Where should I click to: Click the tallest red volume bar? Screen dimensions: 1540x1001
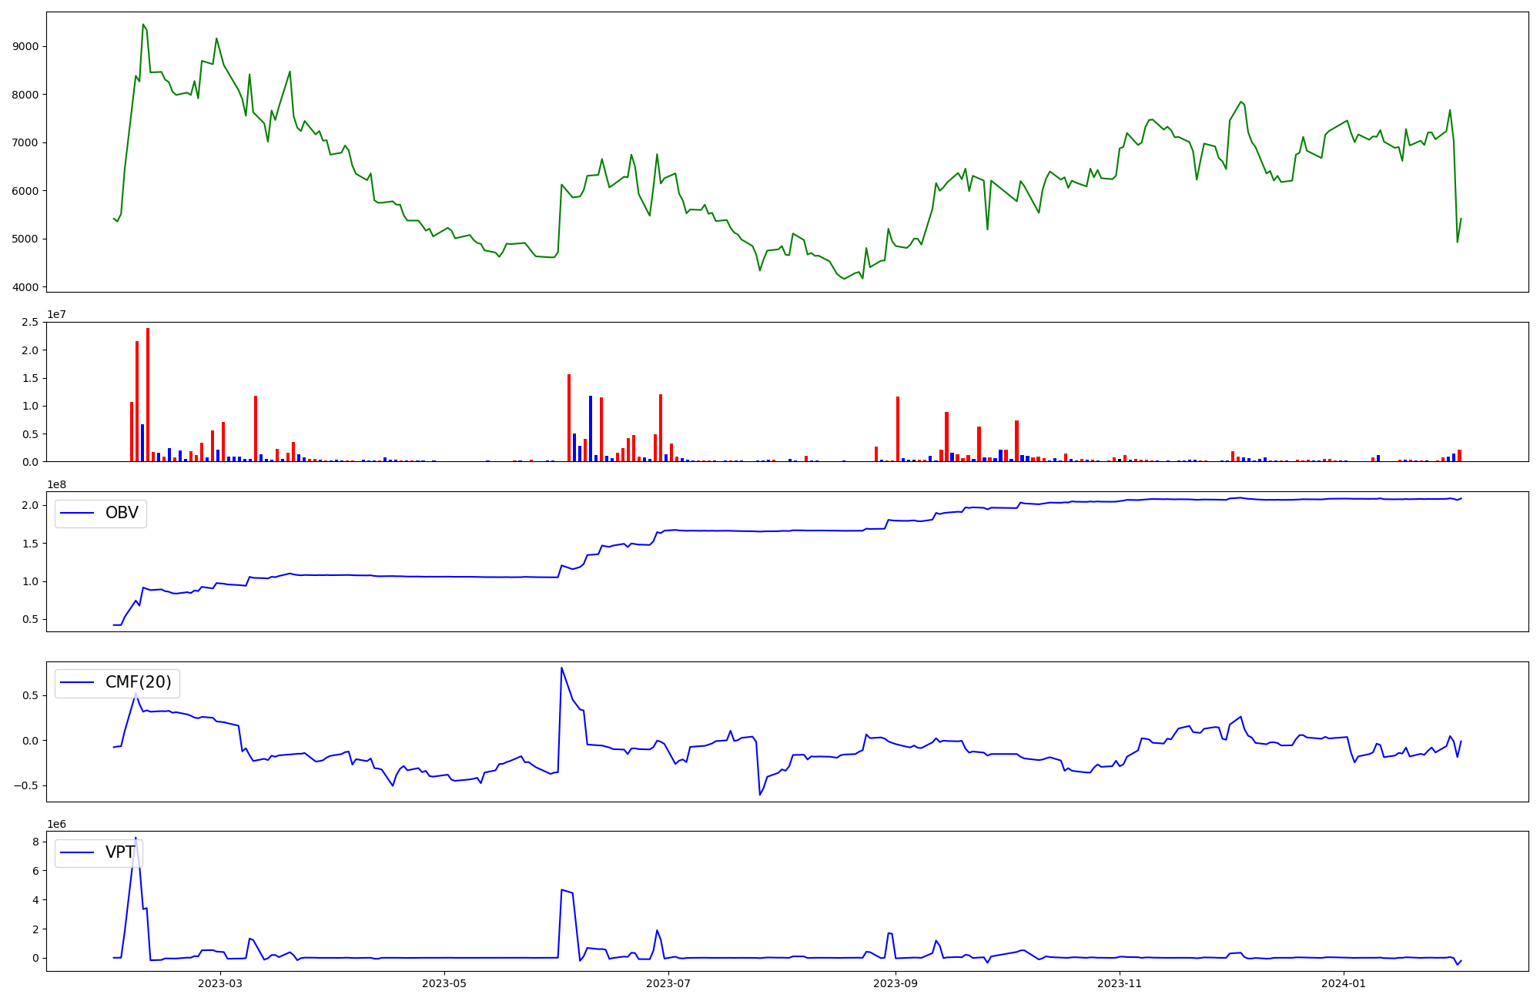[148, 393]
